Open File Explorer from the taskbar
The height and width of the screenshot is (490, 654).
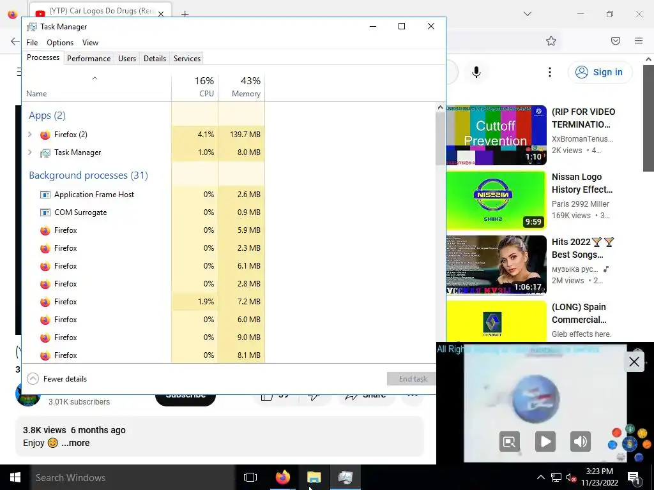point(314,477)
